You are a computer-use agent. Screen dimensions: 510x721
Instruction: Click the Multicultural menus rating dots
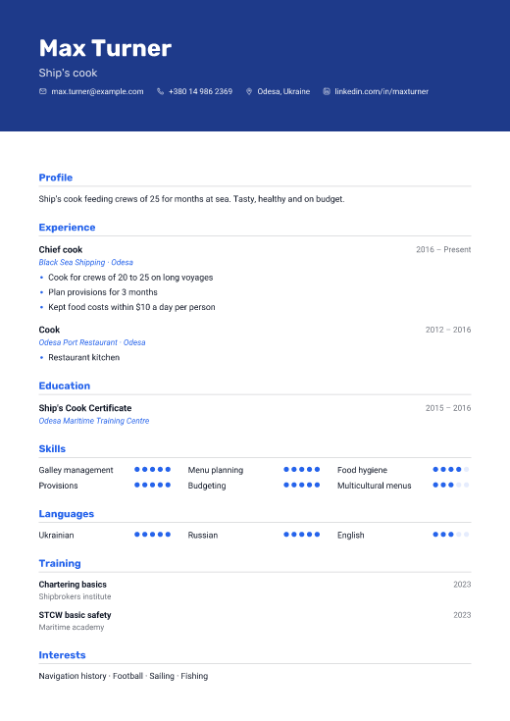pos(451,485)
